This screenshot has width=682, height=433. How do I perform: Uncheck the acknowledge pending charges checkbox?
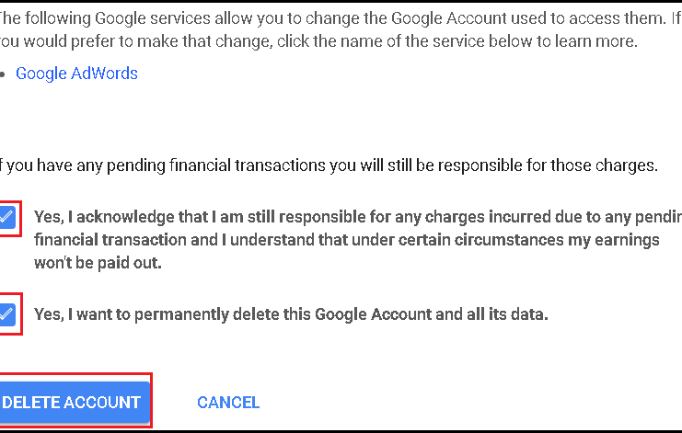coord(7,218)
